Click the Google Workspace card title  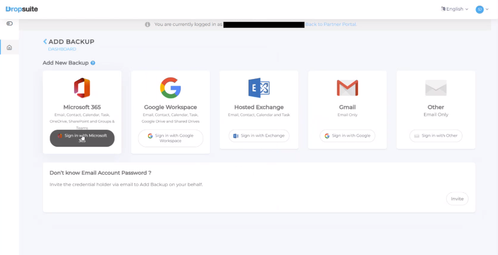point(171,107)
